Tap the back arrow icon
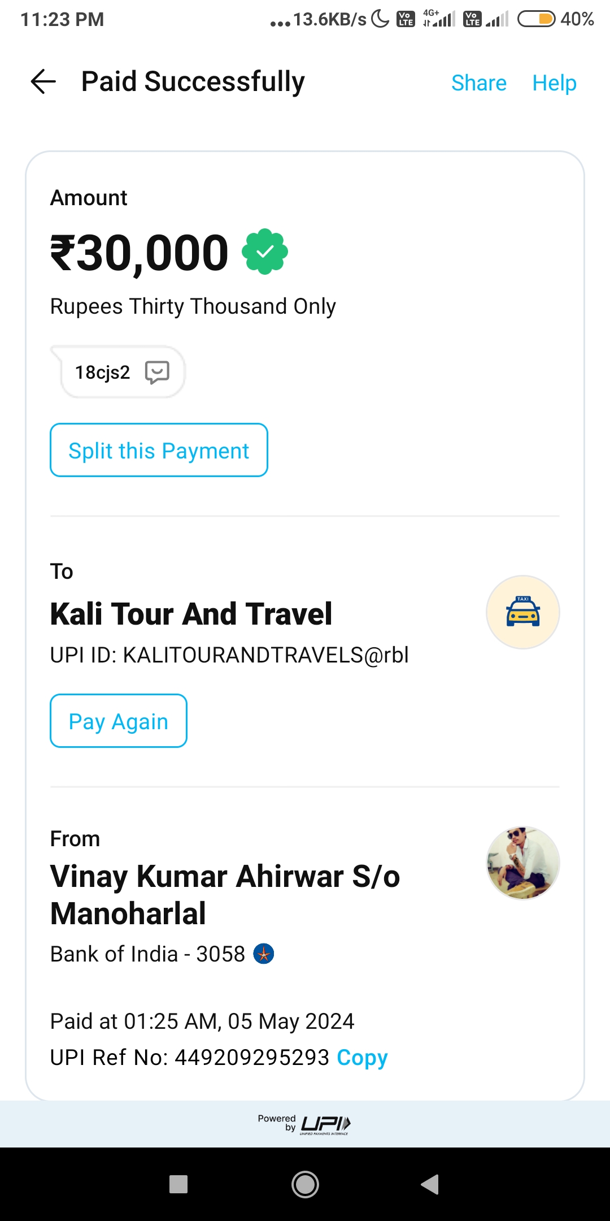The image size is (610, 1221). tap(43, 81)
